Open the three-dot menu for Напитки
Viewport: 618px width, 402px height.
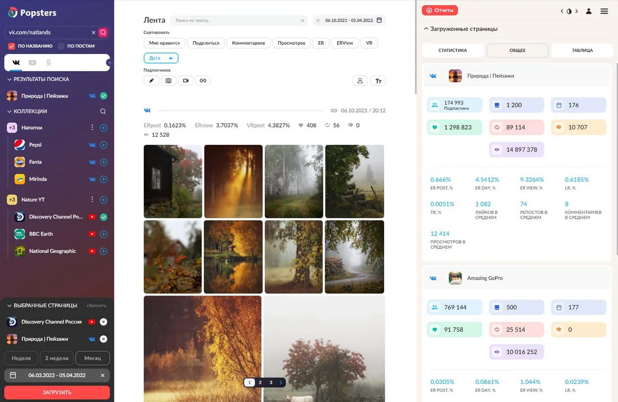[92, 127]
